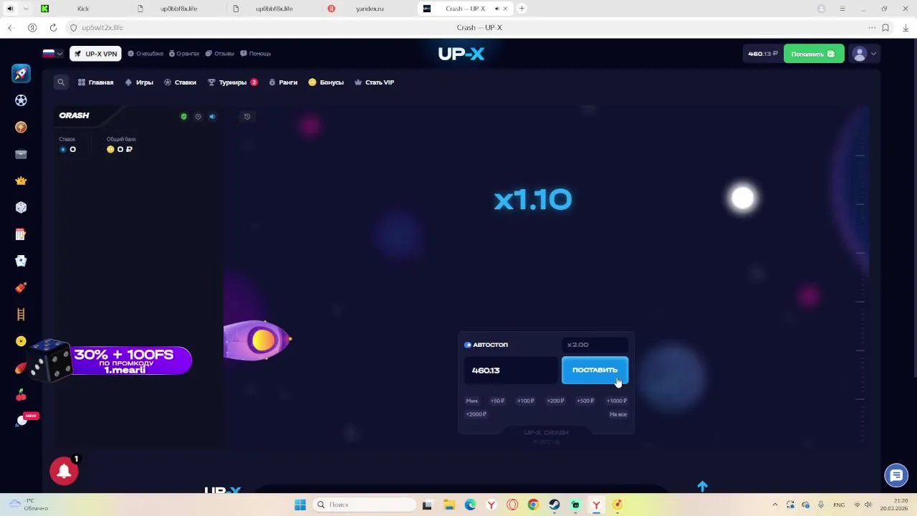The image size is (917, 516).
Task: Open the Ранги menu item
Action: tap(283, 82)
